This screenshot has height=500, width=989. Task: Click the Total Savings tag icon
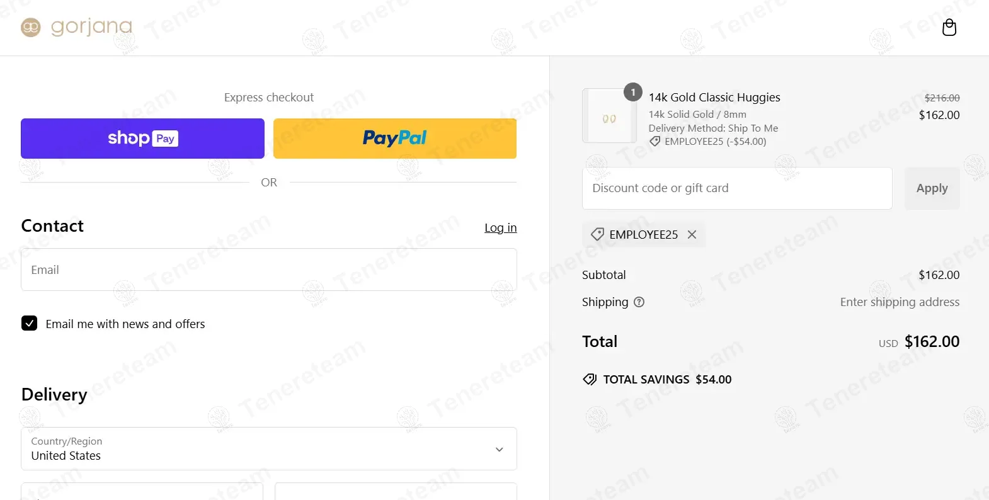pos(590,379)
